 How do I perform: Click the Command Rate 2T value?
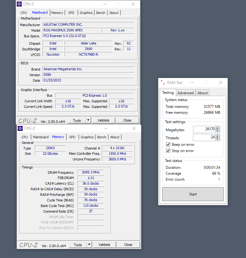pos(91,211)
